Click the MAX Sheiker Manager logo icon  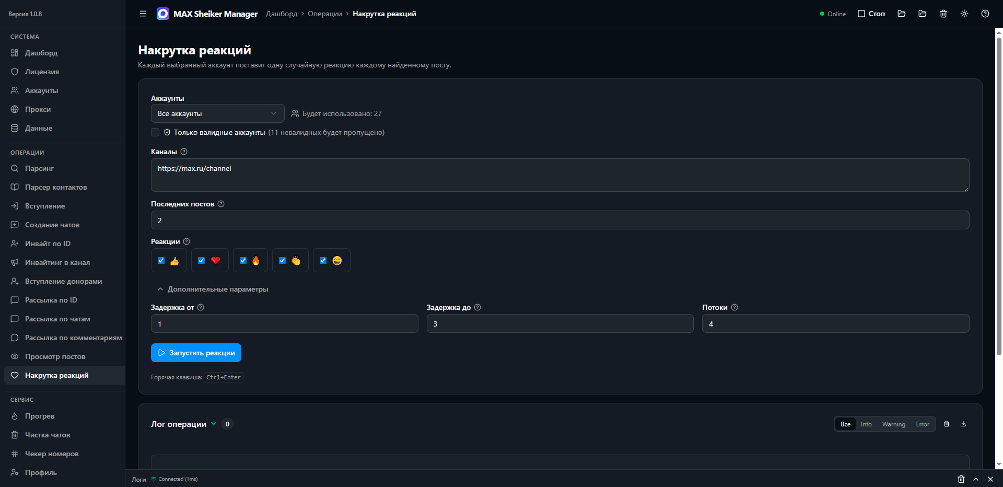[163, 14]
